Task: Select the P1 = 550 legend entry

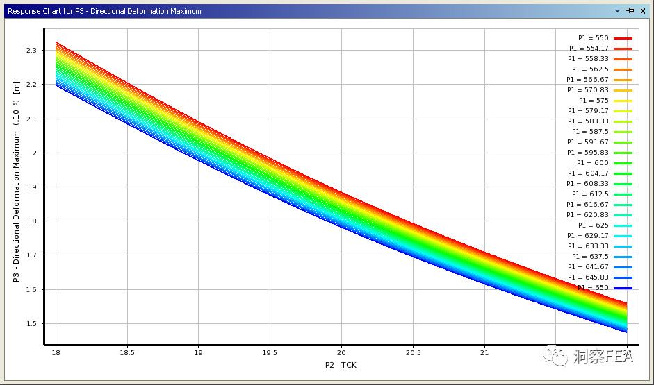Action: pos(593,38)
